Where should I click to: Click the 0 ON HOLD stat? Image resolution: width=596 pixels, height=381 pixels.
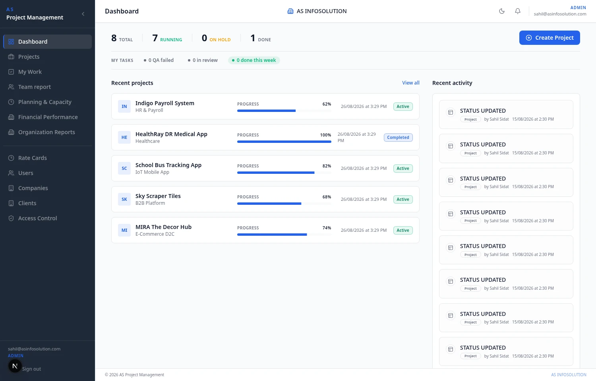point(216,38)
